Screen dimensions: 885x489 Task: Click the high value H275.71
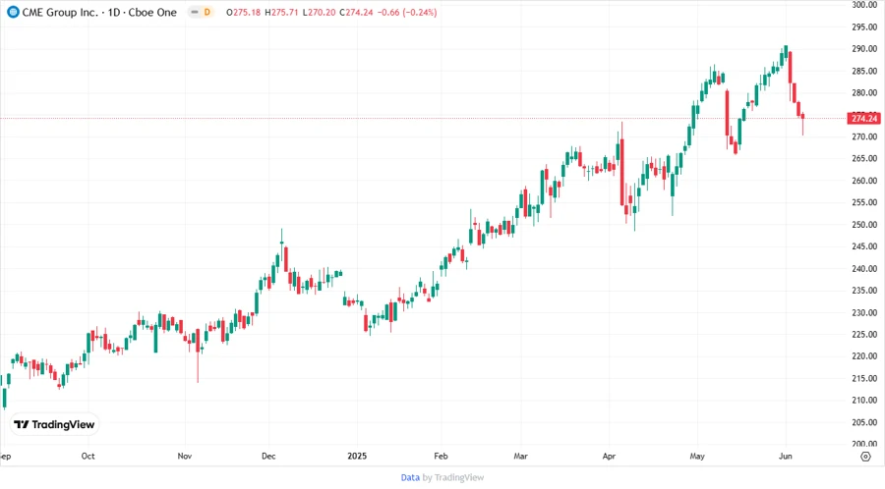(x=281, y=12)
